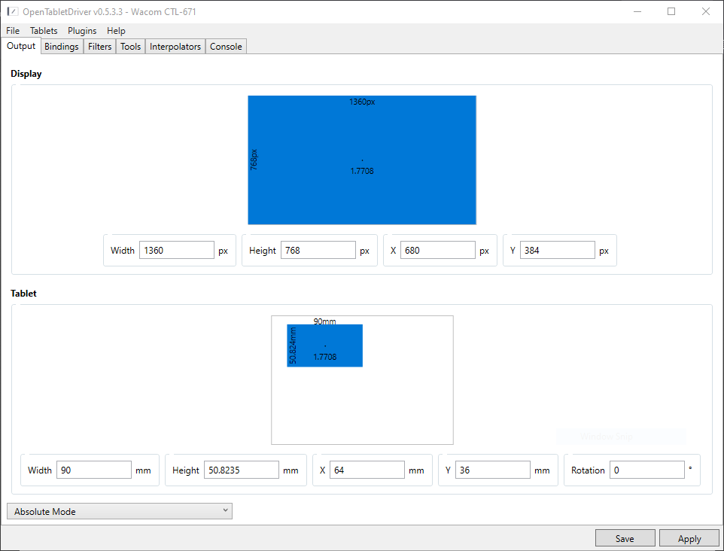Click the Display Width input field

pos(177,251)
